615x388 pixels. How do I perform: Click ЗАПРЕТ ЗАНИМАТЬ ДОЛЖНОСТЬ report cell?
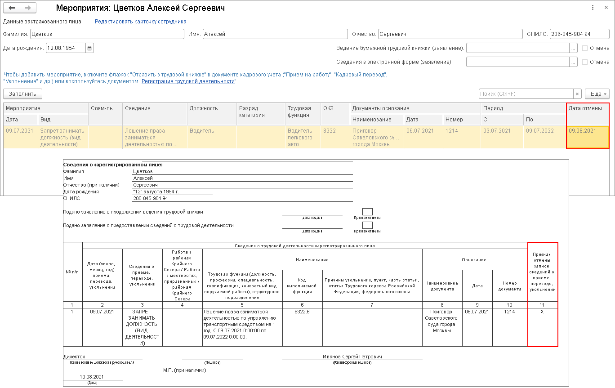coord(142,327)
